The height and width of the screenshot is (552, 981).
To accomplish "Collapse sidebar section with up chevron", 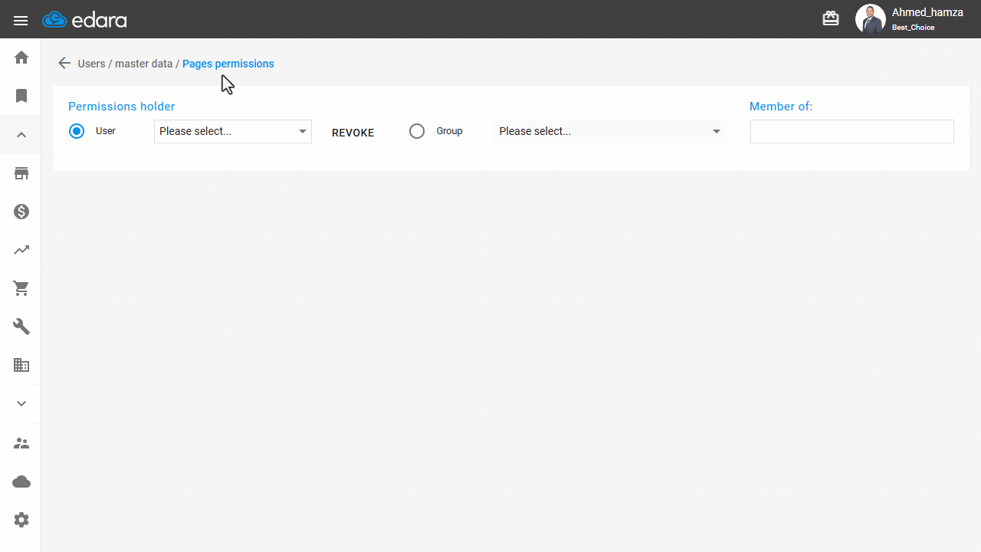I will [21, 135].
